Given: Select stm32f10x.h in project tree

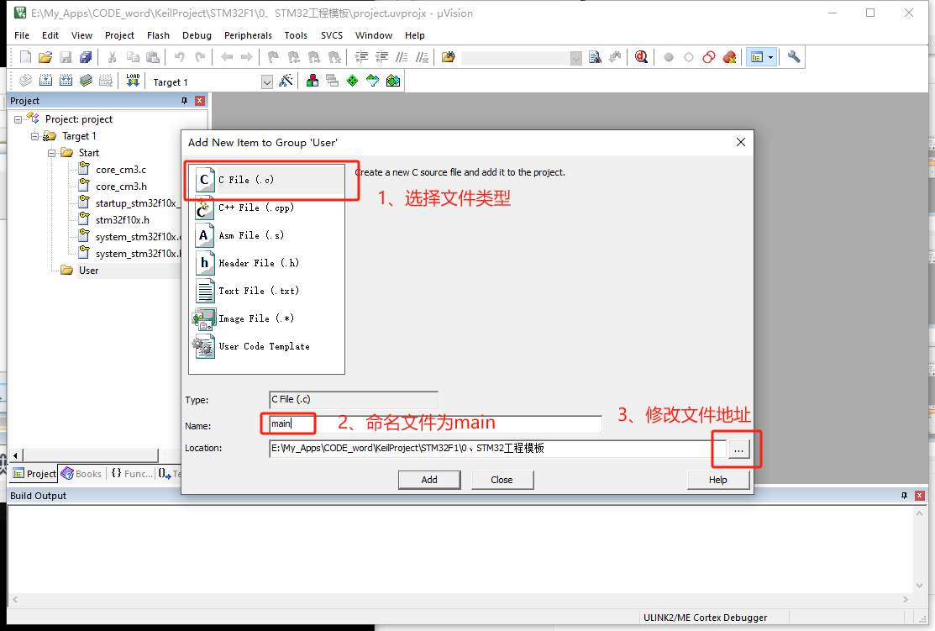Looking at the screenshot, I should (123, 220).
